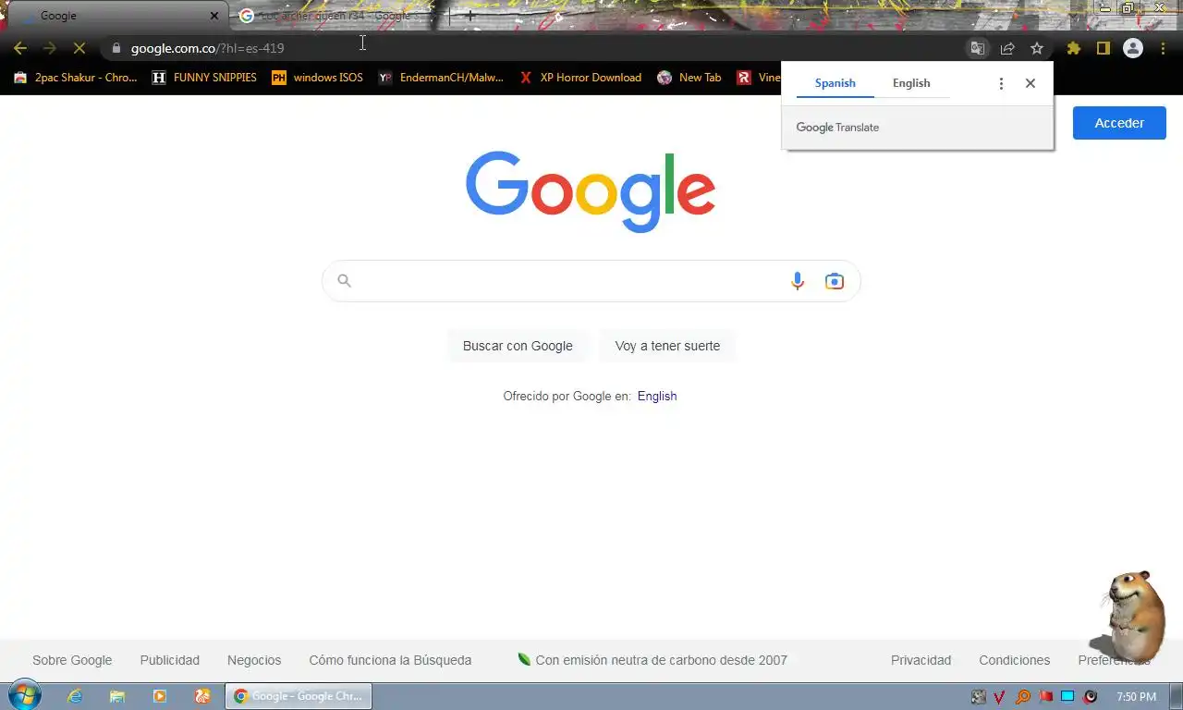Open Negocios footer link
Image resolution: width=1183 pixels, height=710 pixels.
[254, 660]
